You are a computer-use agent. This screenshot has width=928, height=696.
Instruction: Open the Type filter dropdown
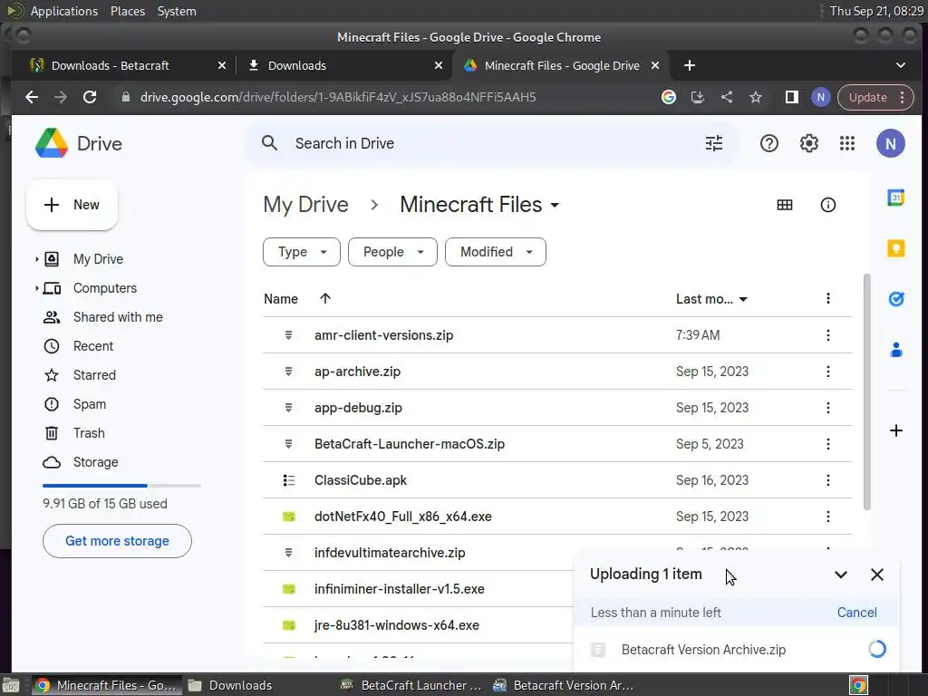[x=301, y=252]
